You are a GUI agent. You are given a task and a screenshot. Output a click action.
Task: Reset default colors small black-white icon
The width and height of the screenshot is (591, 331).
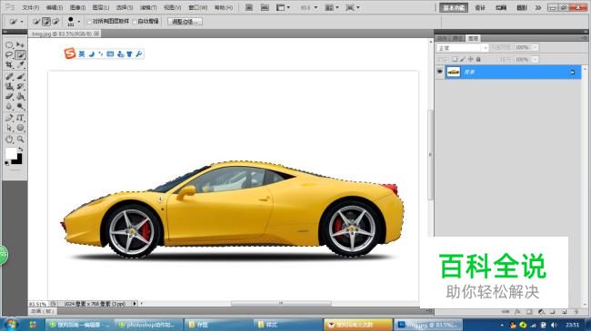6,163
